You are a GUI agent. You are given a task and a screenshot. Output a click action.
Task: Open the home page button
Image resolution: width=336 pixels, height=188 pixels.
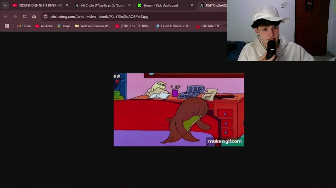tap(34, 16)
